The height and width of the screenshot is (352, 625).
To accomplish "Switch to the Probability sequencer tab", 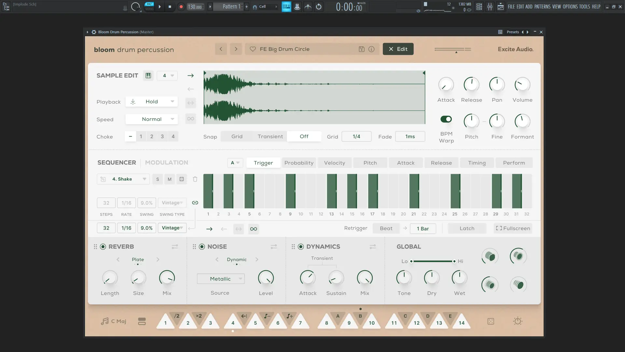I will click(x=299, y=163).
